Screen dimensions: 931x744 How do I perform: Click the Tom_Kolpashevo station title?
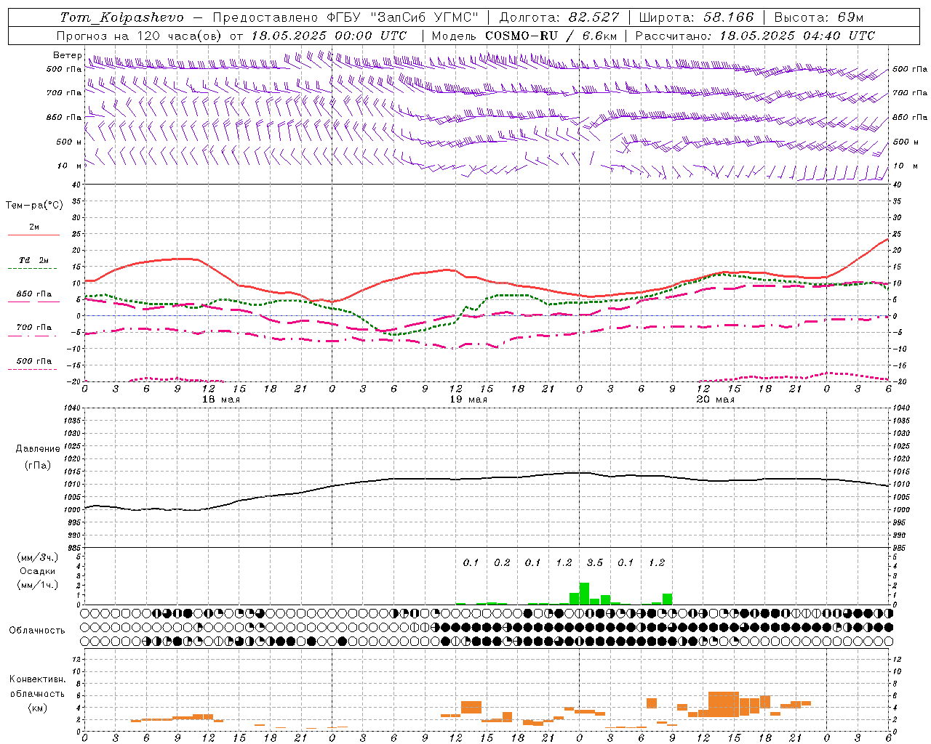[x=121, y=17]
